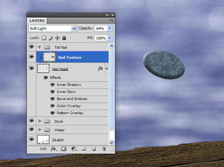This screenshot has width=224, height=167.
Task: Select the Sketch layer name
Action: click(x=58, y=140)
